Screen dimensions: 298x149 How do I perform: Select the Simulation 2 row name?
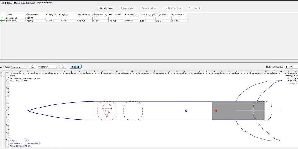pos(16,21)
